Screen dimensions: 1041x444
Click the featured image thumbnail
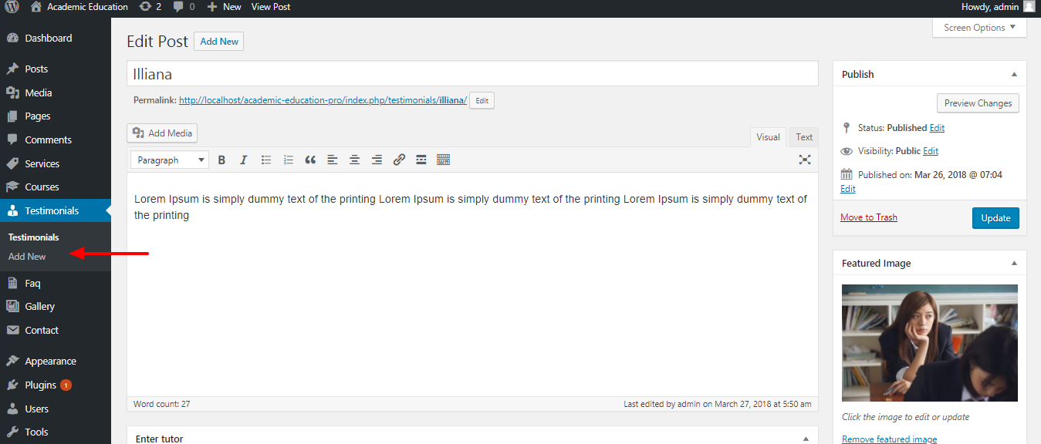[x=930, y=343]
